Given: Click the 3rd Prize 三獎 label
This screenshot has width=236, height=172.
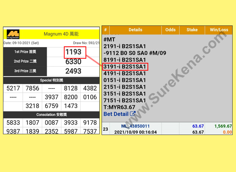Looking at the screenshot, I should (25, 71).
